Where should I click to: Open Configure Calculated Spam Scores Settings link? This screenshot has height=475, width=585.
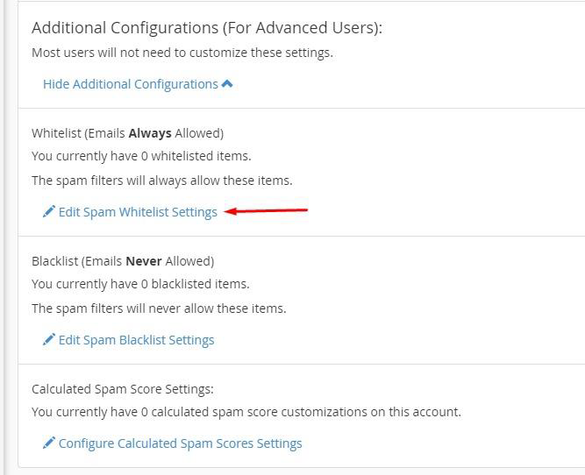point(180,443)
